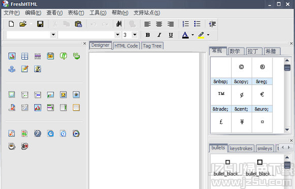The width and height of the screenshot is (295, 189).
Task: Insert a numbered list
Action: click(185, 24)
